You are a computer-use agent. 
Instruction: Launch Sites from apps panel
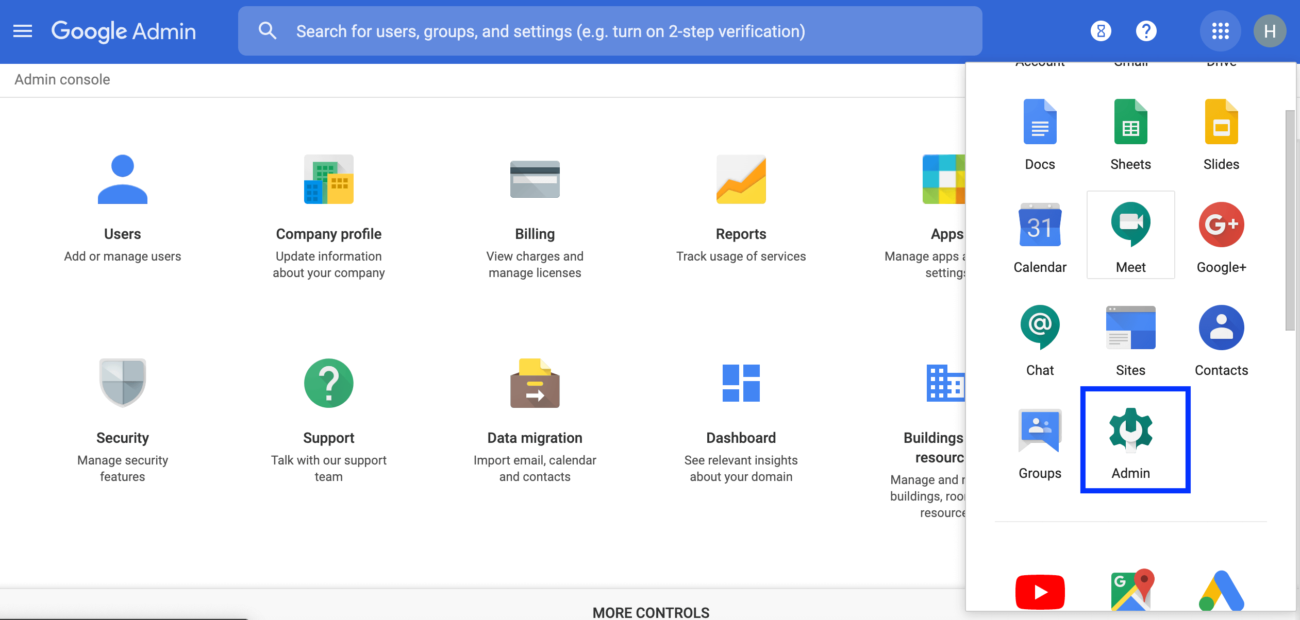pyautogui.click(x=1131, y=340)
